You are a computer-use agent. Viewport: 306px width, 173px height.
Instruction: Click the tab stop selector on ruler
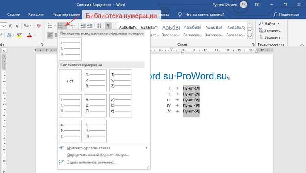(4, 50)
